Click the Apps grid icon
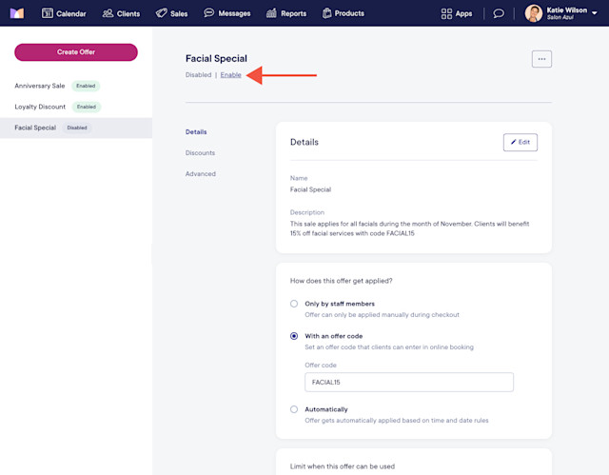 click(446, 13)
